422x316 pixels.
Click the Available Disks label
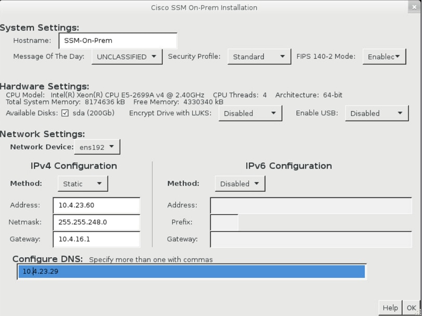tap(32, 113)
